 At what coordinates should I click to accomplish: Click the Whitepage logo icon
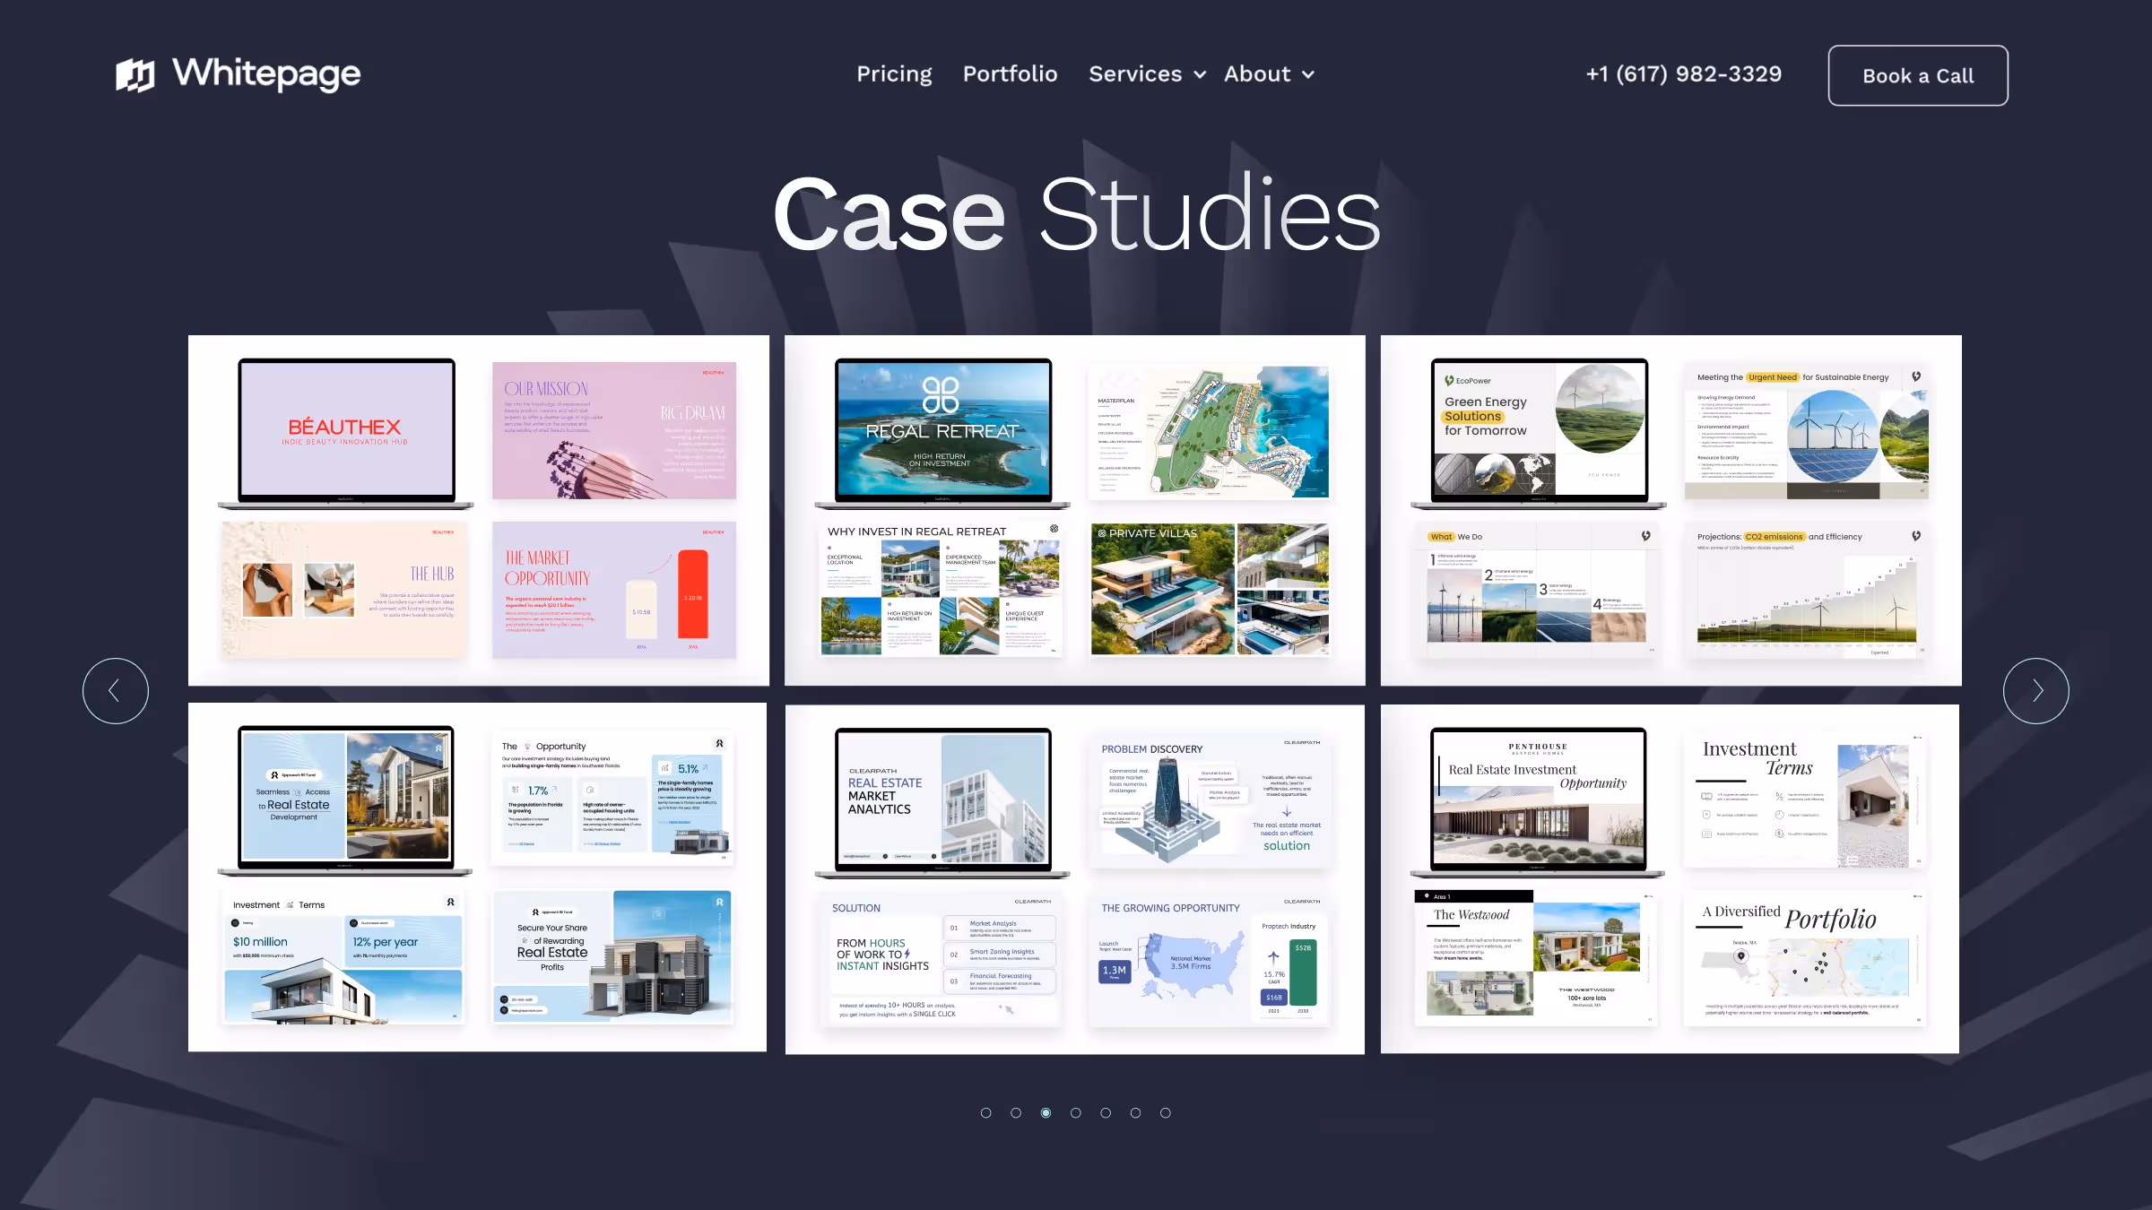[134, 74]
